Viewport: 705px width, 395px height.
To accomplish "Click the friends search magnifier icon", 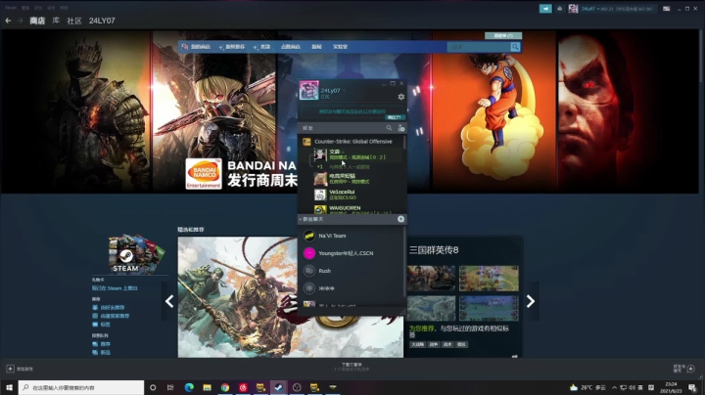I will 389,128.
